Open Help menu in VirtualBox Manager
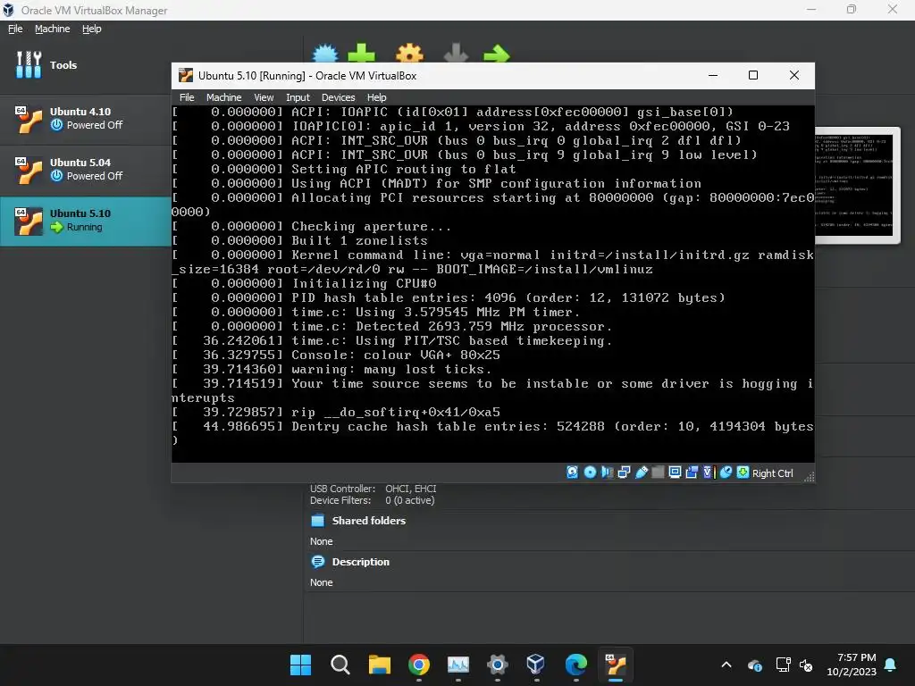Image resolution: width=915 pixels, height=686 pixels. pyautogui.click(x=92, y=29)
